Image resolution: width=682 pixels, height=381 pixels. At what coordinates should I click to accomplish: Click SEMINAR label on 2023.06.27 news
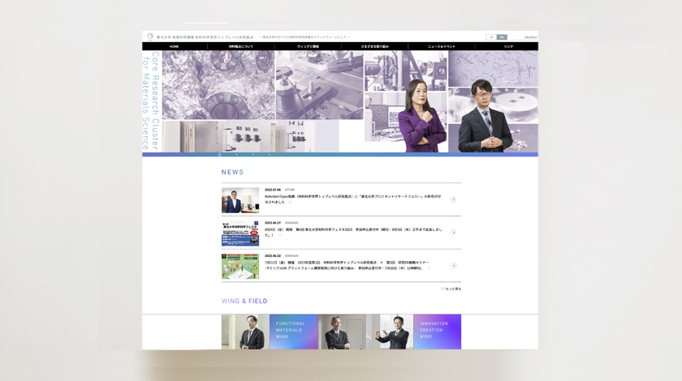point(291,223)
